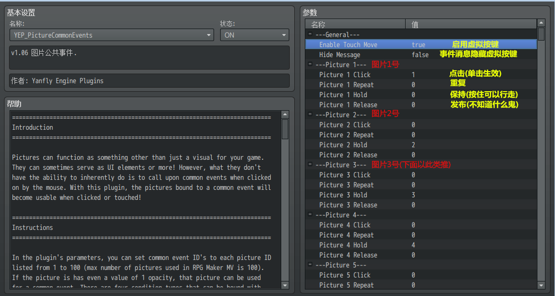Open the plugin name dropdown YEP_PictureCommonEvents
The image size is (555, 296).
click(x=111, y=35)
